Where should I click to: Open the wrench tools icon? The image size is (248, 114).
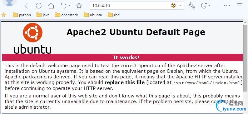click(191, 6)
